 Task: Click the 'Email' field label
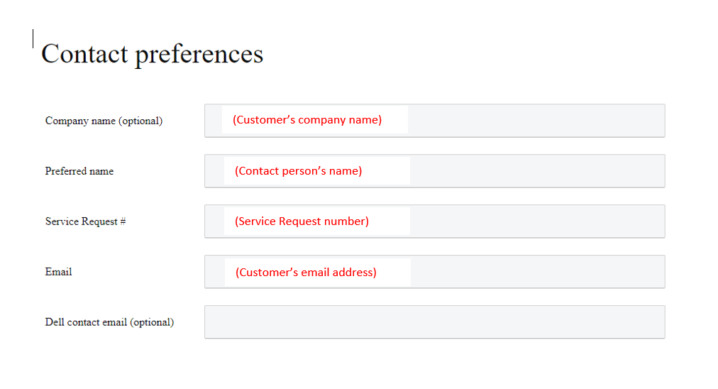59,272
